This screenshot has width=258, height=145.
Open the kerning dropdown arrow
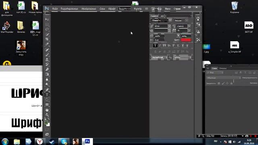[x=169, y=31]
